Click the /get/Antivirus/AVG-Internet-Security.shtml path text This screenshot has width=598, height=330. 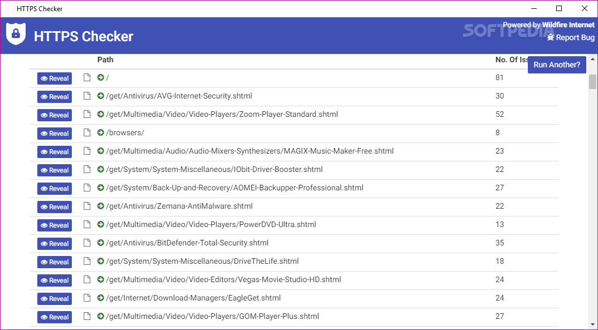tap(179, 96)
